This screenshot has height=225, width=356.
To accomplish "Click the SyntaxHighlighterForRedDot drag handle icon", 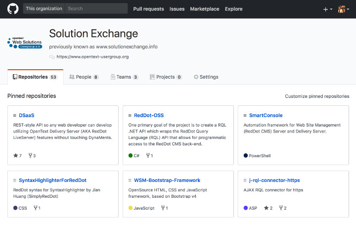I will (x=14, y=180).
